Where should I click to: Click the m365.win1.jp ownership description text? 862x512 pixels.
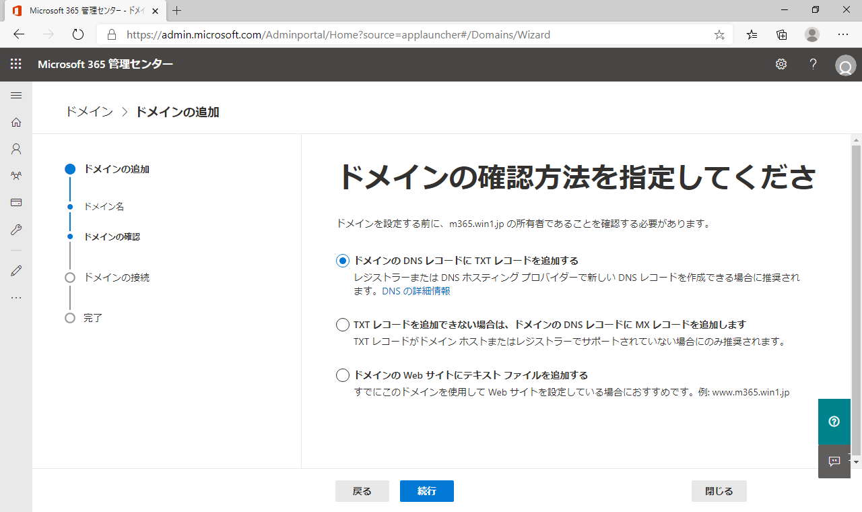point(524,224)
